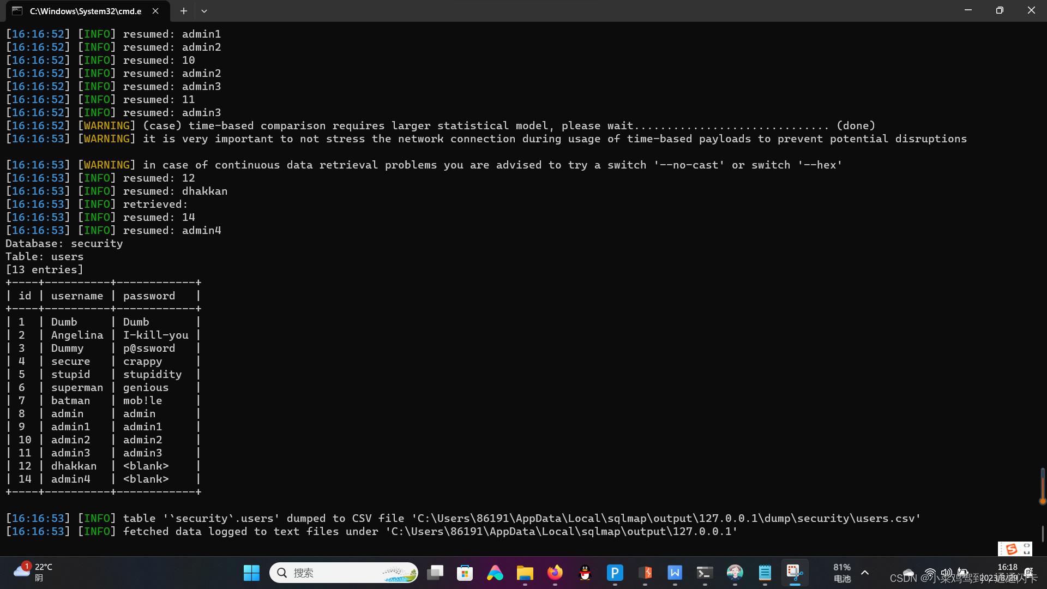This screenshot has width=1047, height=589.
Task: Close the cmd.exe tab
Action: pyautogui.click(x=155, y=11)
